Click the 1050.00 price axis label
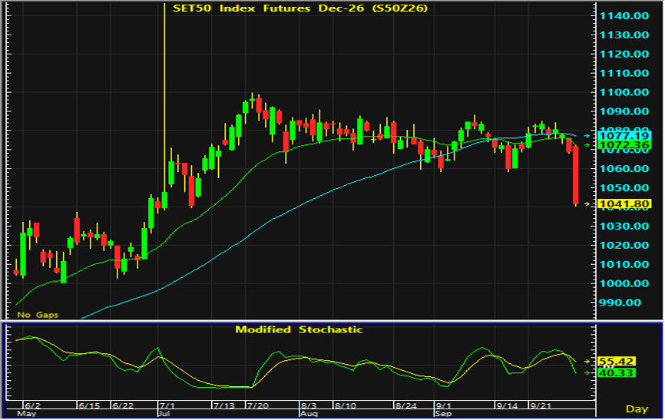Viewport: 665px width, 420px height. (x=624, y=187)
